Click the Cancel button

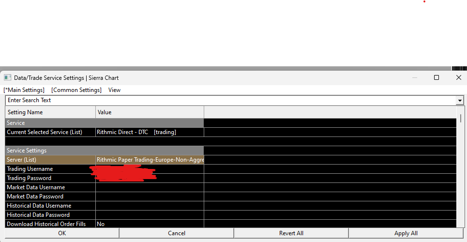tap(177, 233)
